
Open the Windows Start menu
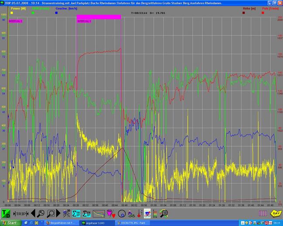[x=10, y=223]
